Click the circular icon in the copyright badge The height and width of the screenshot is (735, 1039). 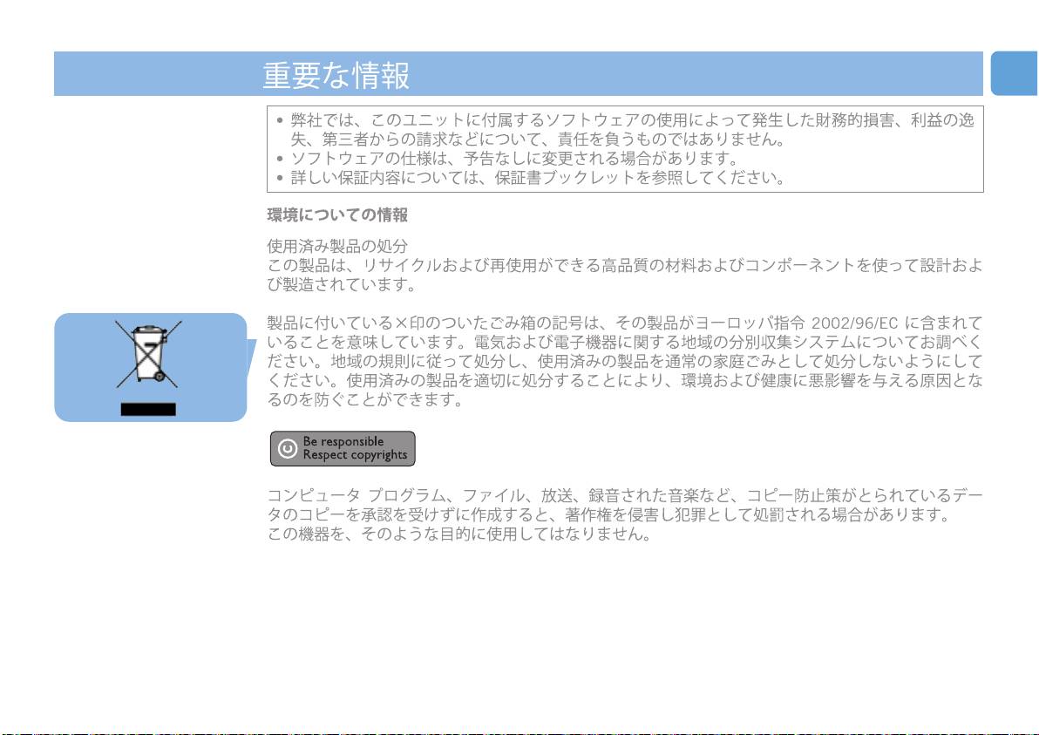(286, 448)
